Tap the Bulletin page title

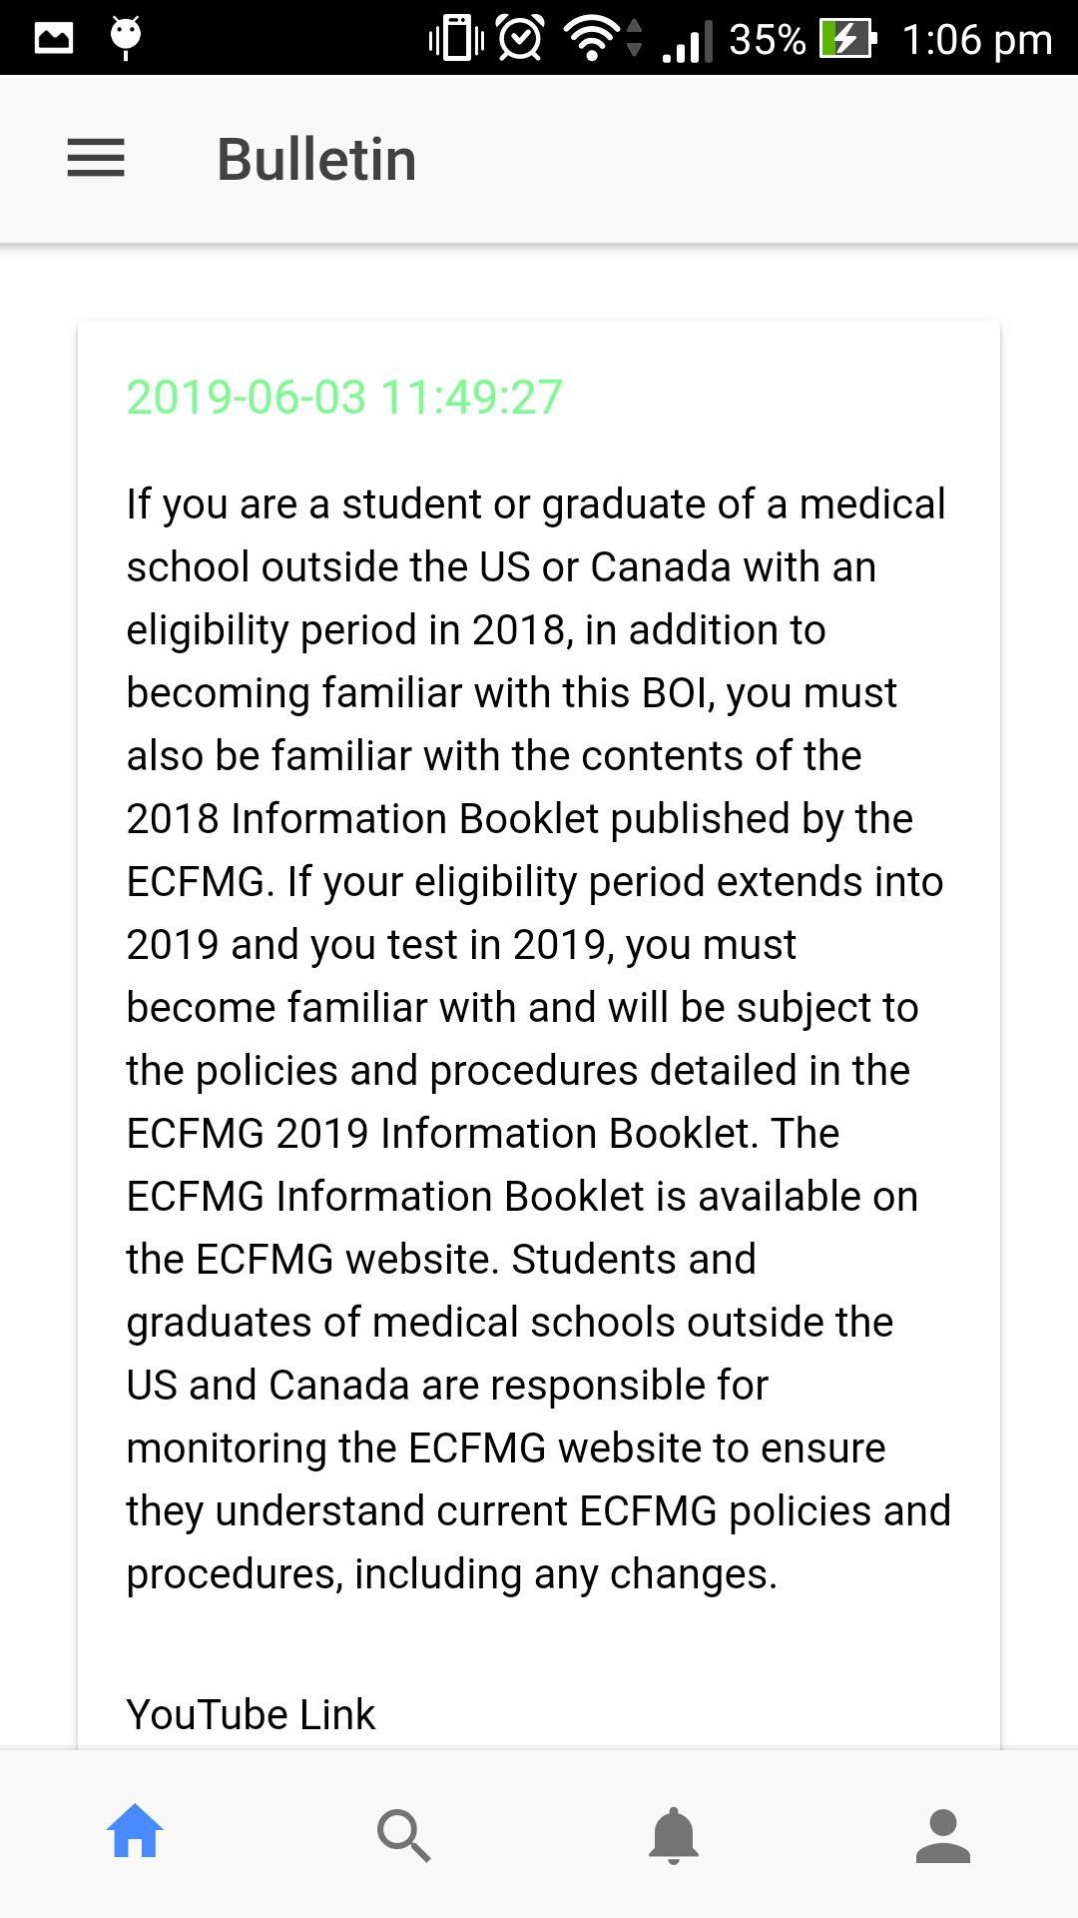[x=316, y=159]
